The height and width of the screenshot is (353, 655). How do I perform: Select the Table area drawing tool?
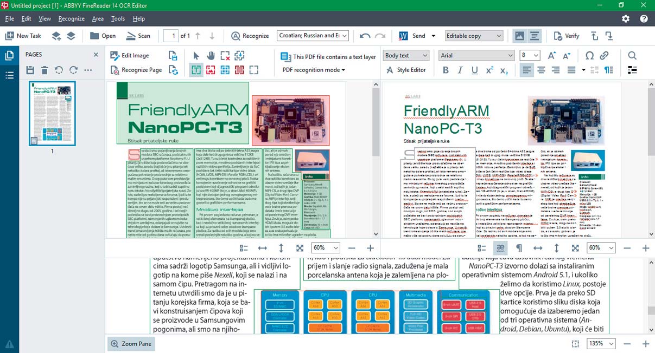tap(225, 70)
